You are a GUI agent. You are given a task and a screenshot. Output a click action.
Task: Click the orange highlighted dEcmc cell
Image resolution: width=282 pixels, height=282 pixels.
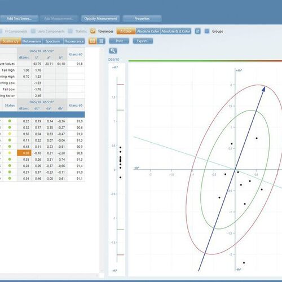(24, 153)
